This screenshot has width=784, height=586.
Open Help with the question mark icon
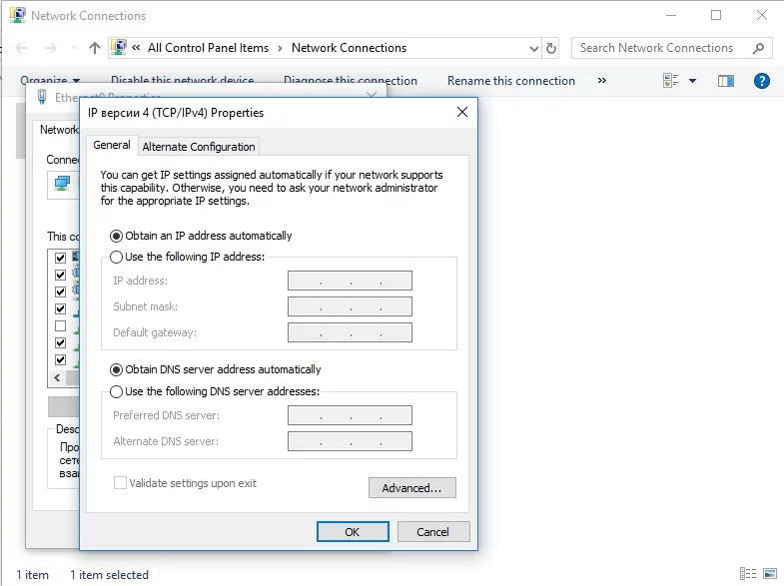click(x=761, y=81)
